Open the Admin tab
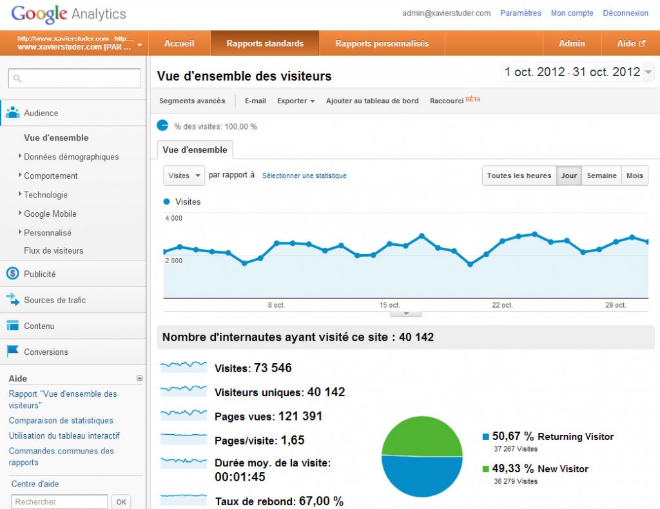The height and width of the screenshot is (509, 660). (x=572, y=43)
